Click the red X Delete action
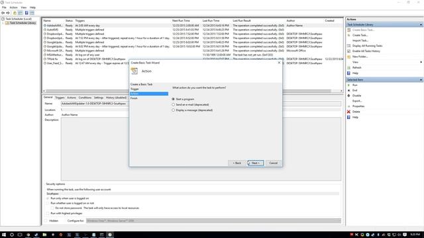Screen dimensions: 424x238 (356, 112)
